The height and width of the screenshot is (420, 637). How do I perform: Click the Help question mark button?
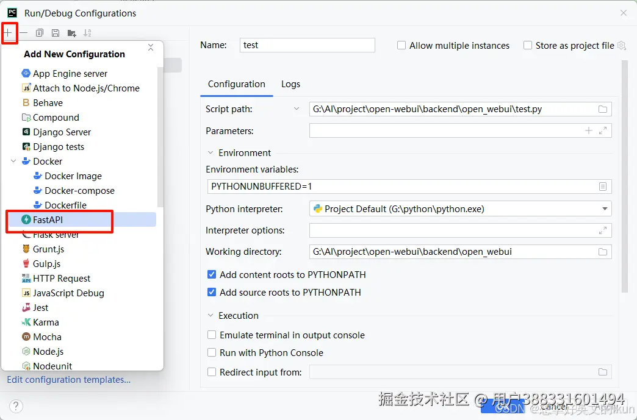(x=16, y=406)
